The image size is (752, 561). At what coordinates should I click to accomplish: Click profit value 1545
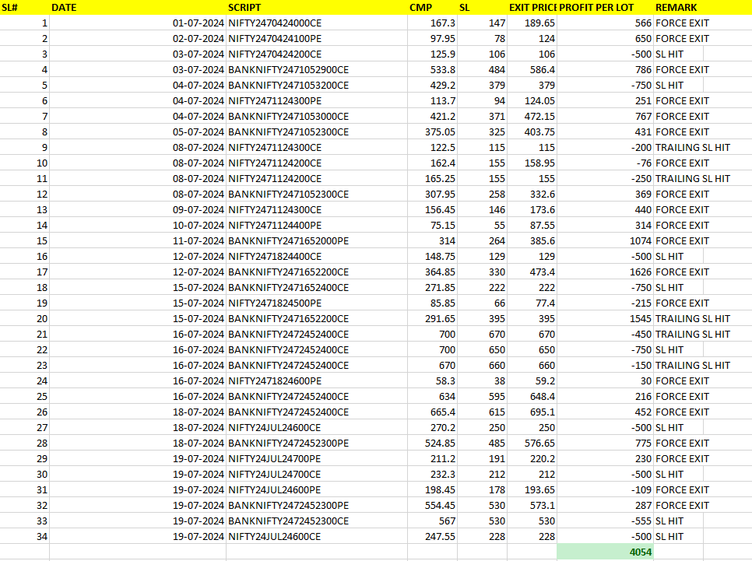pos(605,319)
